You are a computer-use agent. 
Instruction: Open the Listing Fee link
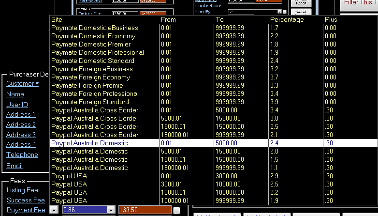click(22, 190)
